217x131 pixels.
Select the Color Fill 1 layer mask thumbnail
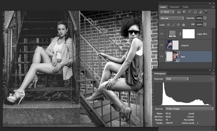[188, 34]
